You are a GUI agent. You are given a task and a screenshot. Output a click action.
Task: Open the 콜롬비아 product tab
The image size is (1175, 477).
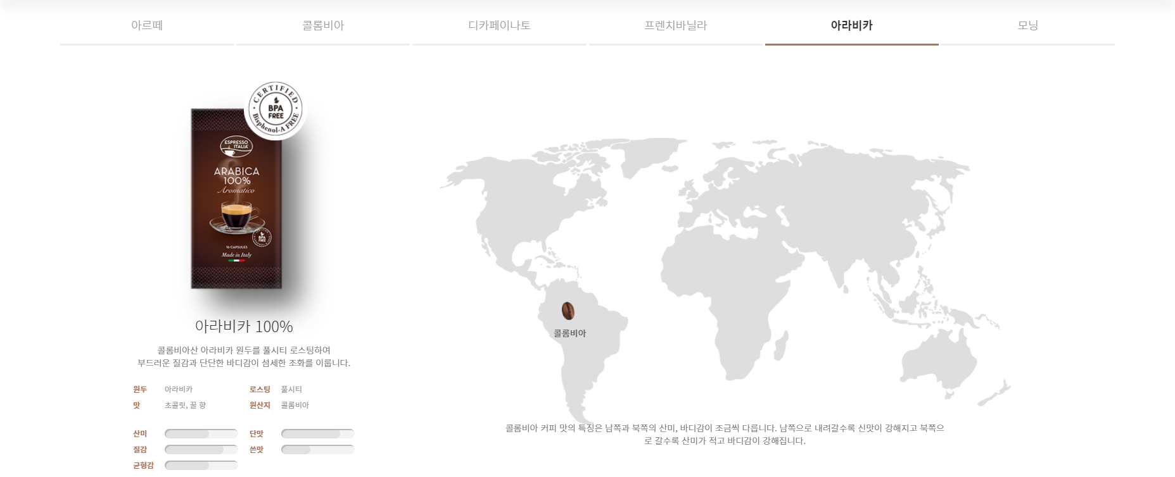point(323,25)
